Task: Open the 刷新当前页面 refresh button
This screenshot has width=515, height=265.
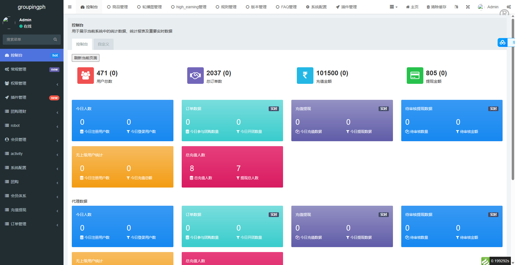Action: (85, 58)
